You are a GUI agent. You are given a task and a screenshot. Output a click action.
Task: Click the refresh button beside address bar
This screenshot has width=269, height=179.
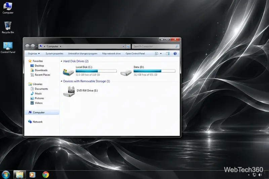pyautogui.click(x=128, y=46)
